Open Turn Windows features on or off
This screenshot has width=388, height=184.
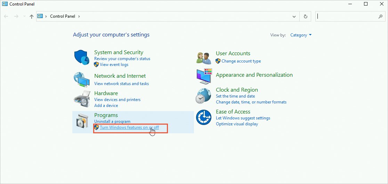point(129,127)
